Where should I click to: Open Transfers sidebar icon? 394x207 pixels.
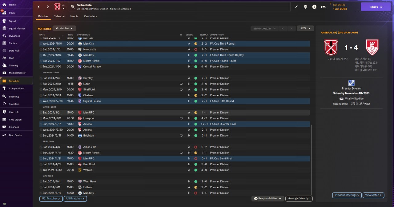click(x=4, y=104)
